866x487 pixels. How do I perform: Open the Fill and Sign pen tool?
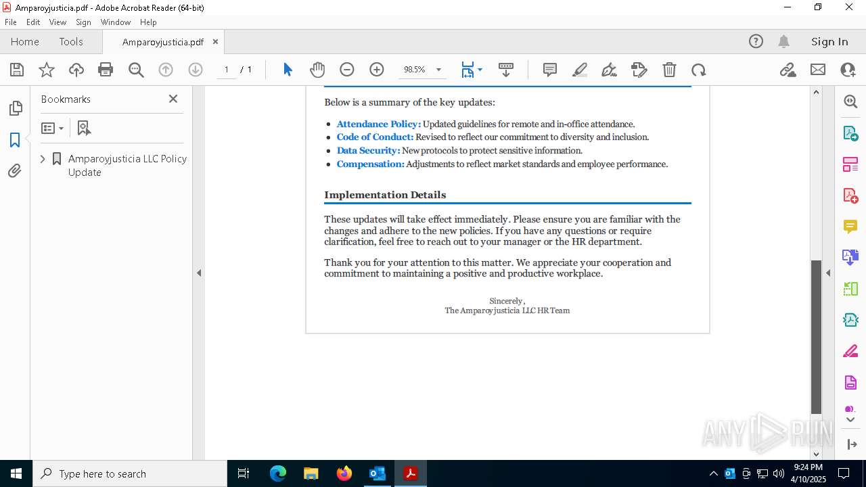609,70
